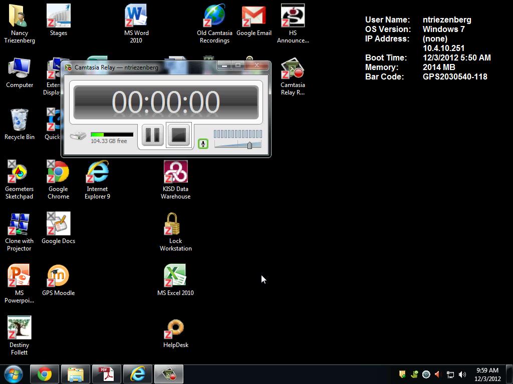Select the Stages desktop shortcut
Screen dimensions: 513x384
point(59,20)
